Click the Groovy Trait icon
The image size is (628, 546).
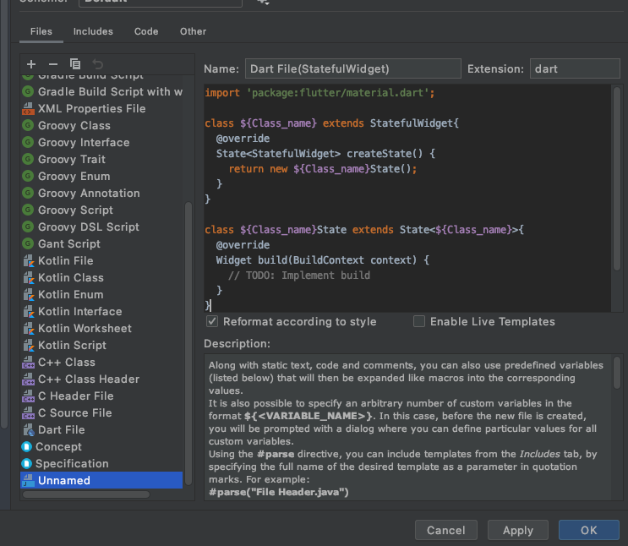click(28, 159)
